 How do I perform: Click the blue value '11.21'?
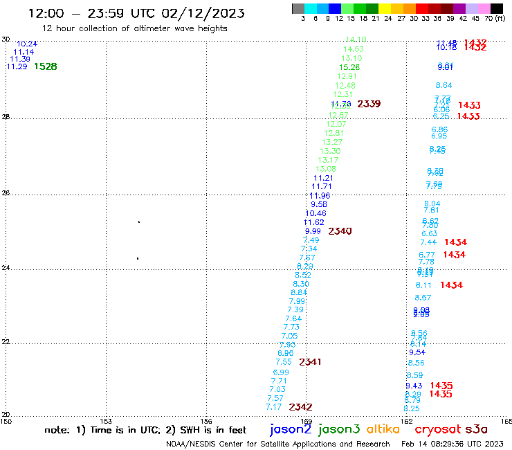click(323, 178)
